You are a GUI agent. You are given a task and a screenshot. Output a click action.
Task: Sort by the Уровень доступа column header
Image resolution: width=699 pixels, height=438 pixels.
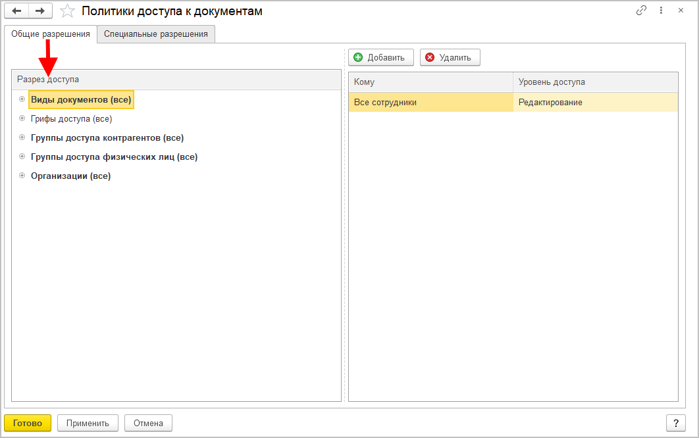click(595, 82)
